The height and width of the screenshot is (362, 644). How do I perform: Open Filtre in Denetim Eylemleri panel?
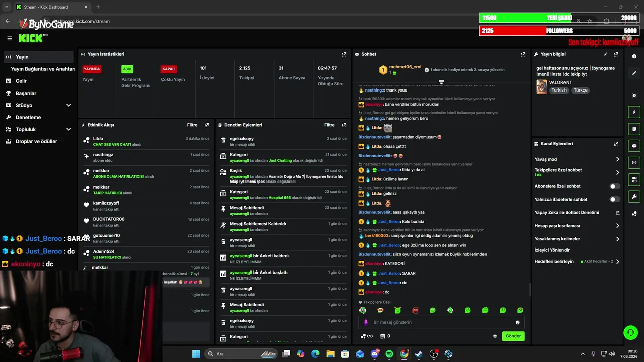click(x=329, y=125)
